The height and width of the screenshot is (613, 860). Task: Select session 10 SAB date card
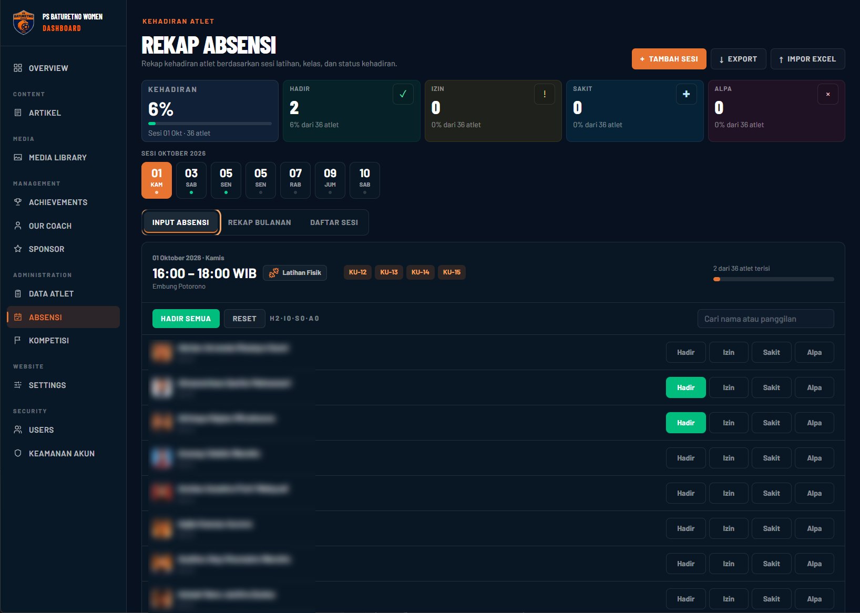(x=365, y=180)
